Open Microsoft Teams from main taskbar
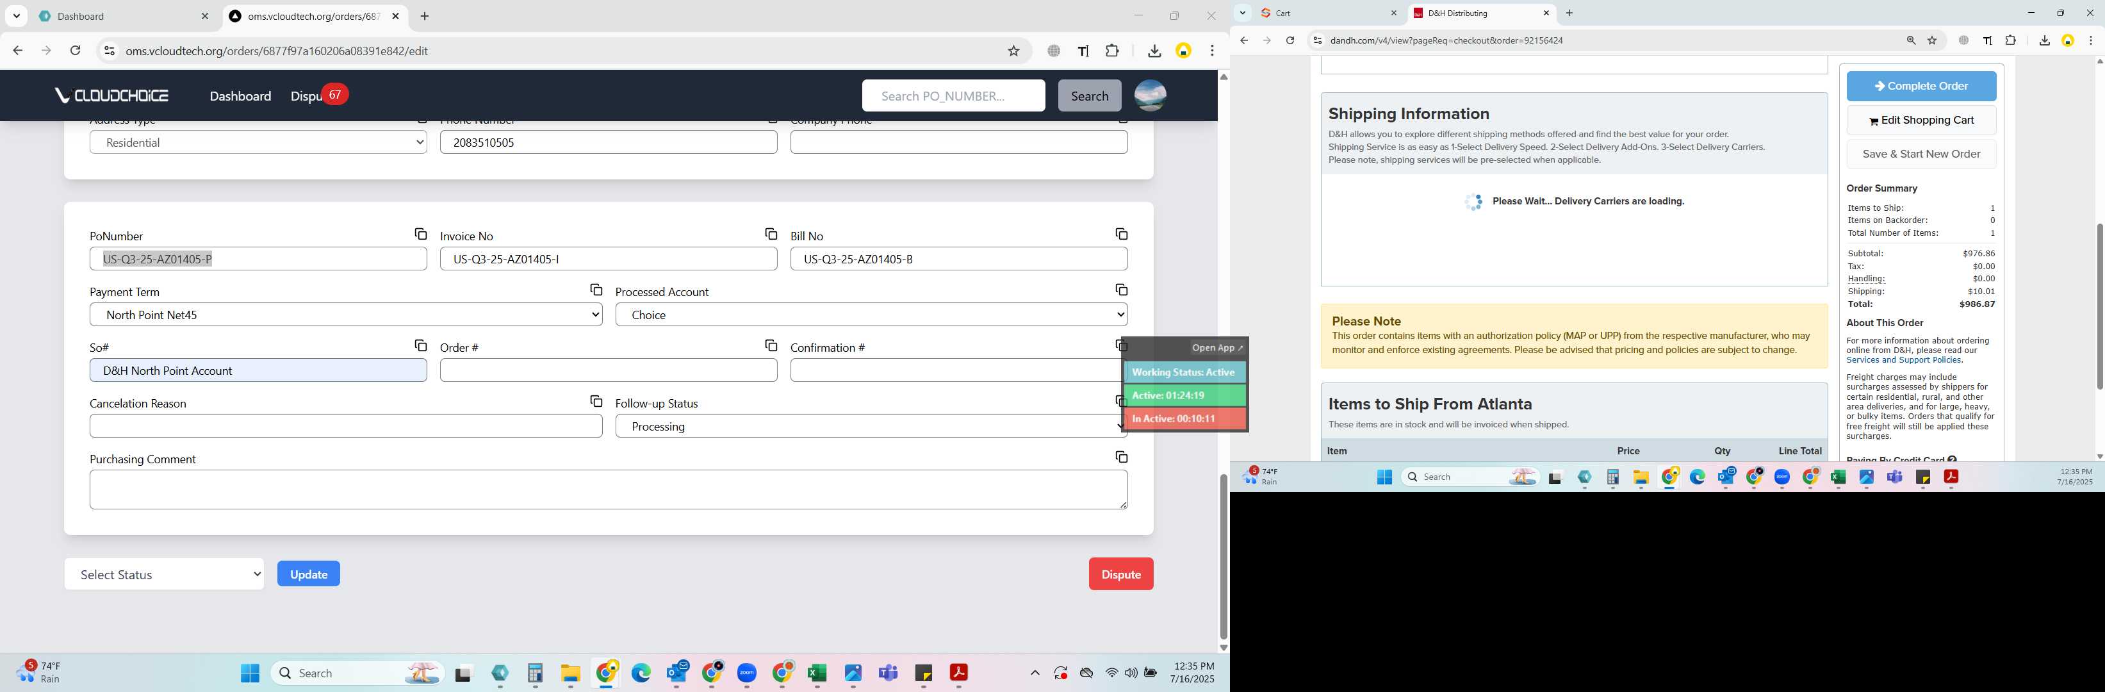The height and width of the screenshot is (692, 2105). [889, 673]
